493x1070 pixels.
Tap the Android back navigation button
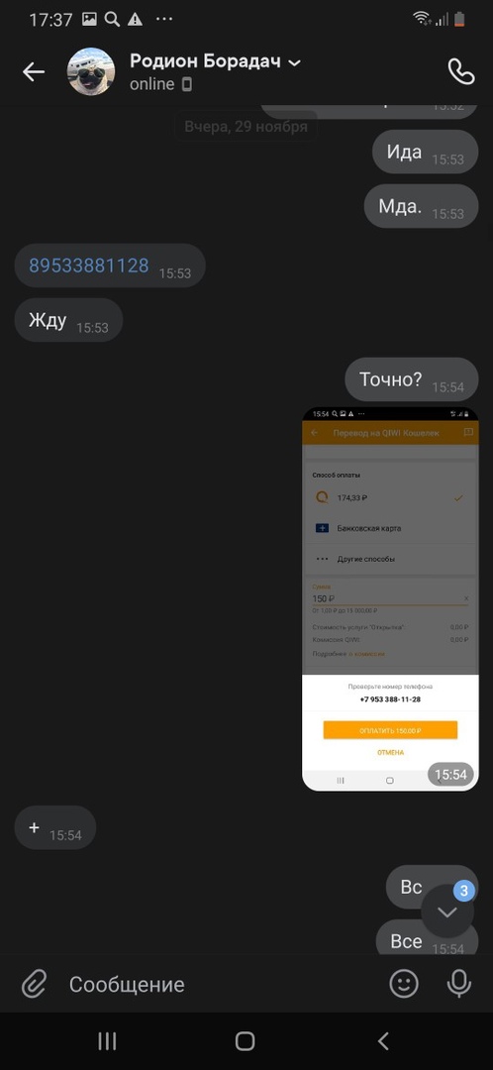coord(383,1040)
